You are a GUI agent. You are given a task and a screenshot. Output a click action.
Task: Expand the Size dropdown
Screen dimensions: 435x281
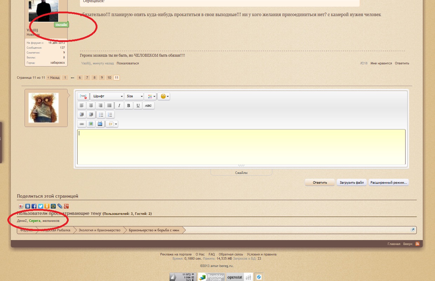[x=134, y=96]
